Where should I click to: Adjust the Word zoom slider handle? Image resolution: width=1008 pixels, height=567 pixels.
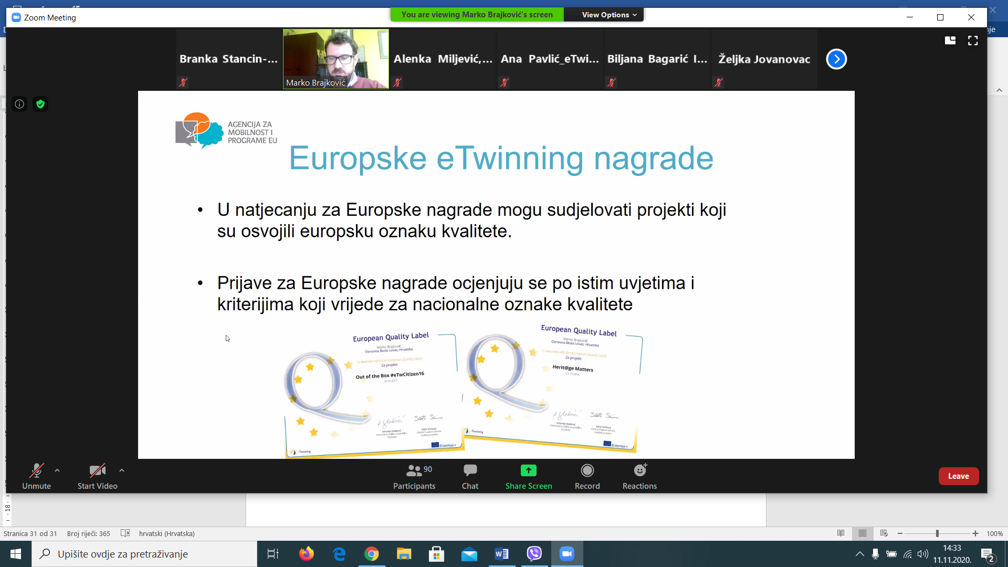[937, 533]
